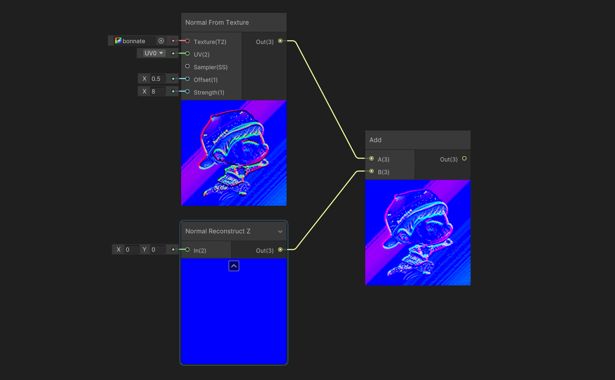Screen dimensions: 615x380
Task: Click the Offset(1) input port
Action: coord(188,79)
